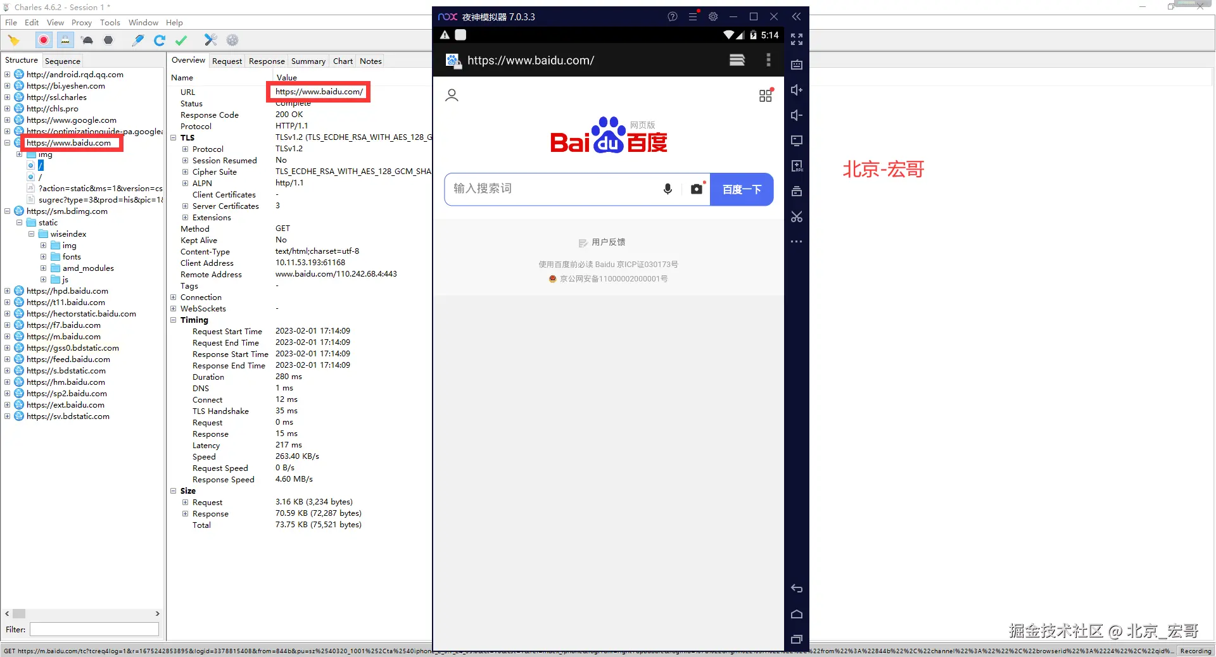The image size is (1216, 657).
Task: Click the 百度一下 search button
Action: pos(742,189)
